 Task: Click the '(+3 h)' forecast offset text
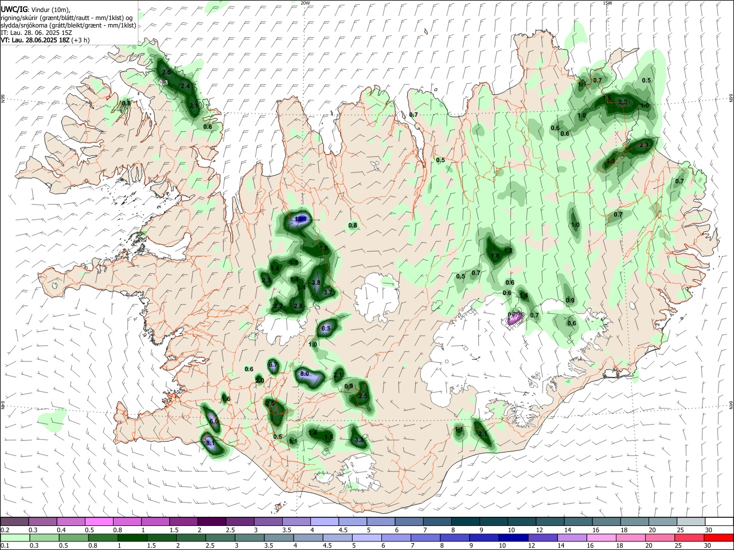coord(81,41)
